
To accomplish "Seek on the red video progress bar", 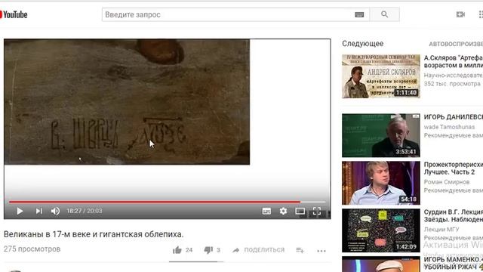I will pos(167,202).
